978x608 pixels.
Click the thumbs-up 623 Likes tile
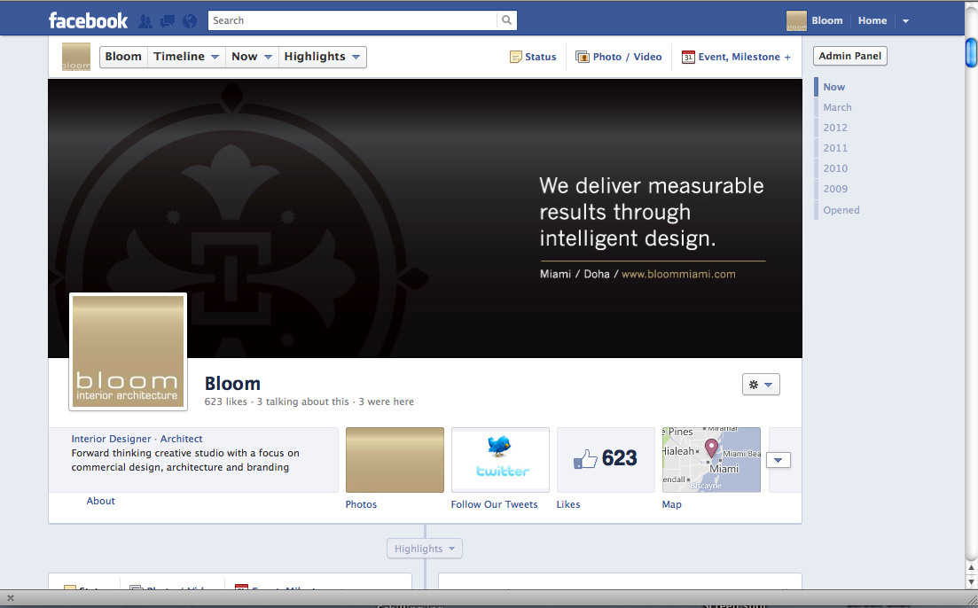[x=606, y=460]
